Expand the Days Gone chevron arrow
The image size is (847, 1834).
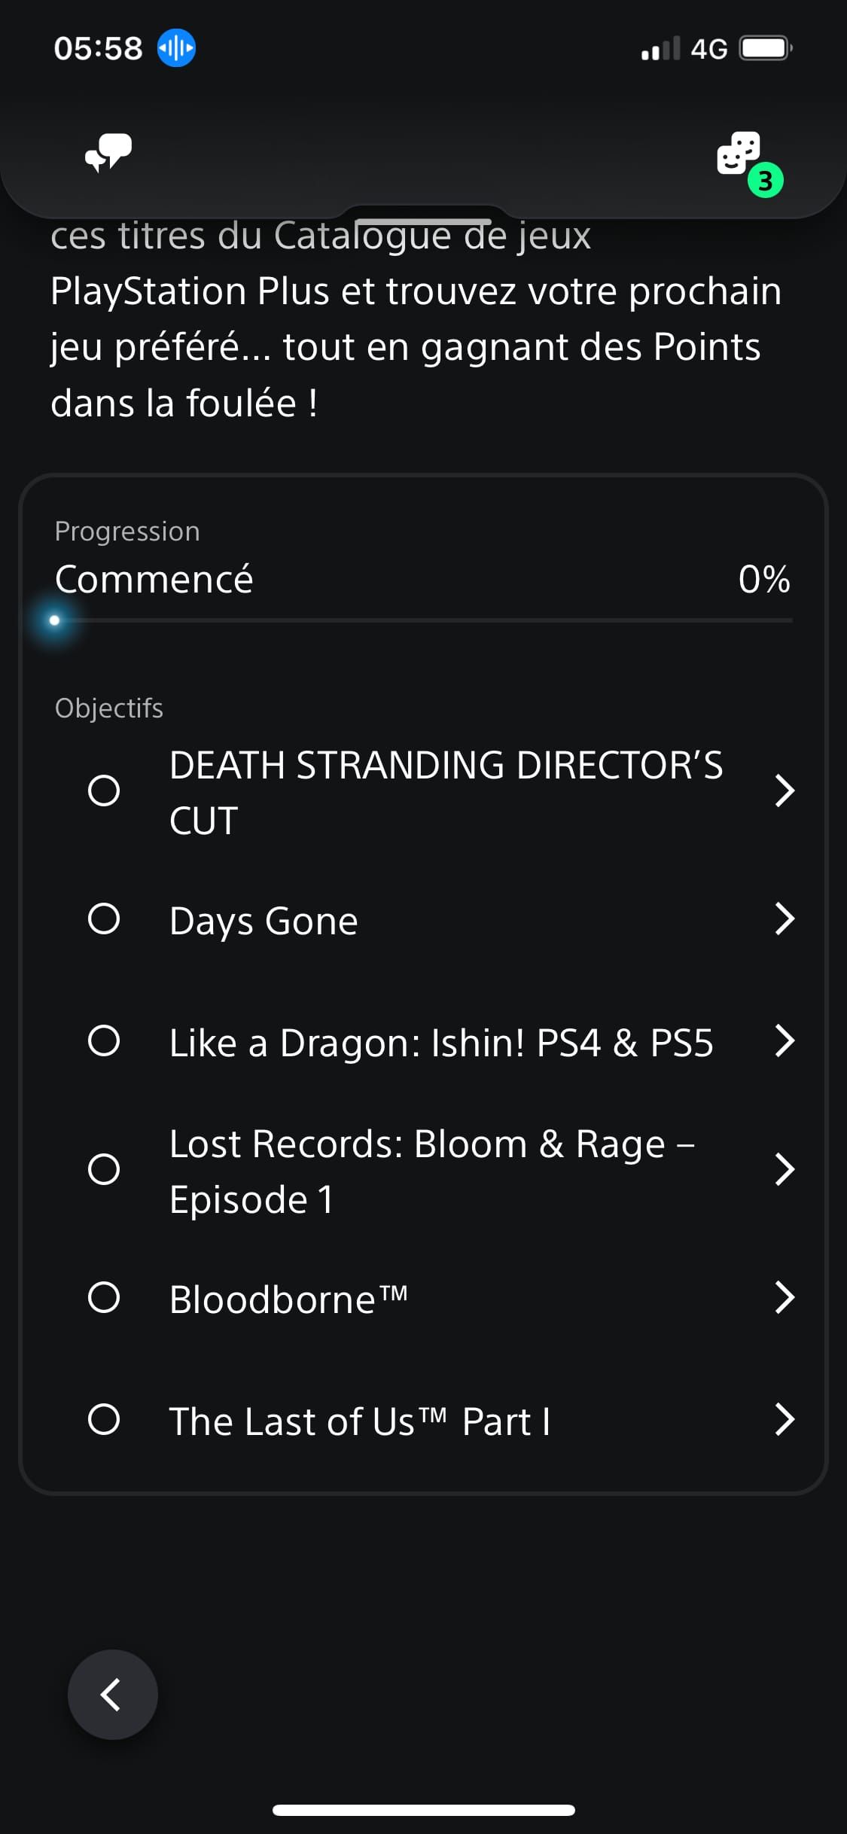(x=785, y=919)
